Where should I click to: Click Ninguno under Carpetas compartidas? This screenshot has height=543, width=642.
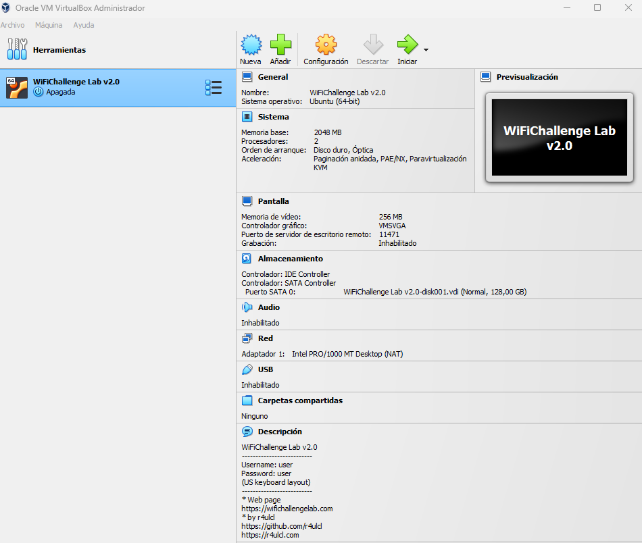click(x=255, y=416)
